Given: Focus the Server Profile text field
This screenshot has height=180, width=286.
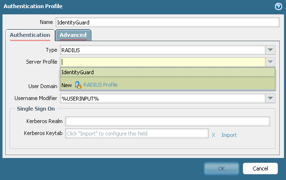Looking at the screenshot, I should point(162,62).
